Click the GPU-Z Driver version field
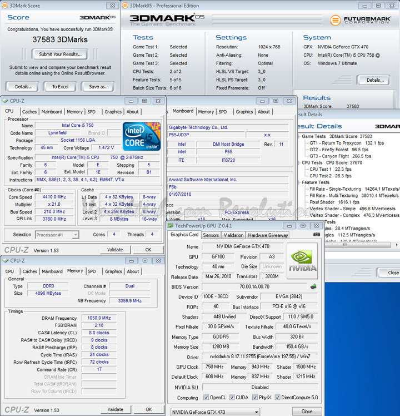This screenshot has height=416, width=400. (260, 356)
